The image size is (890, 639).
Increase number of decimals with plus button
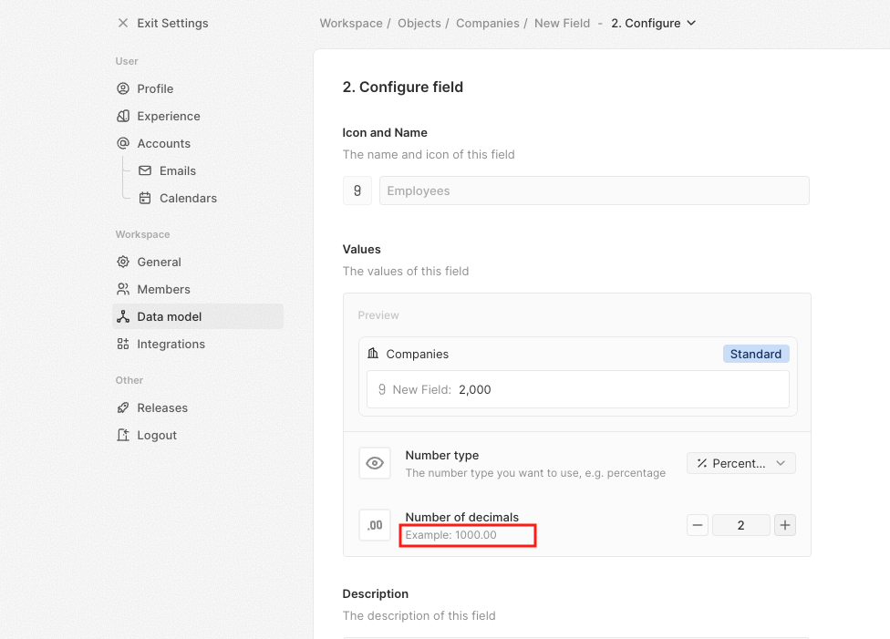tap(785, 525)
